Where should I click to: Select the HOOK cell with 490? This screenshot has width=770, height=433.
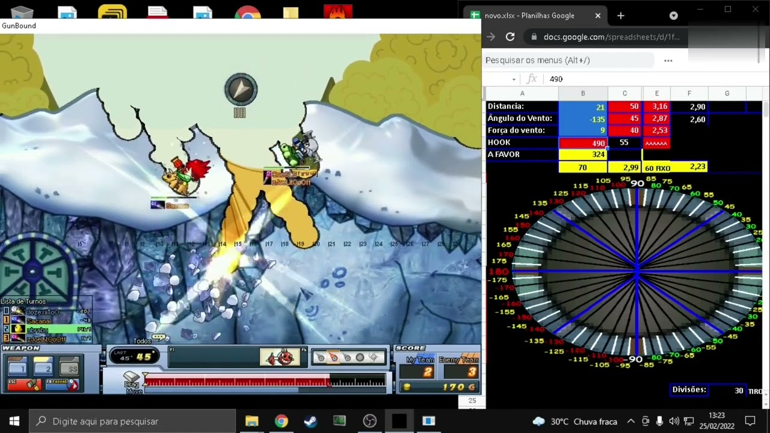point(583,143)
